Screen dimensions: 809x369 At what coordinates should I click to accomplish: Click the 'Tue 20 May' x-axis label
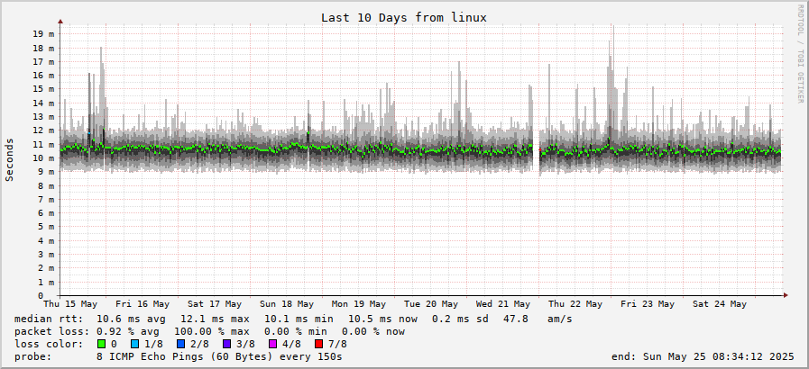[431, 304]
